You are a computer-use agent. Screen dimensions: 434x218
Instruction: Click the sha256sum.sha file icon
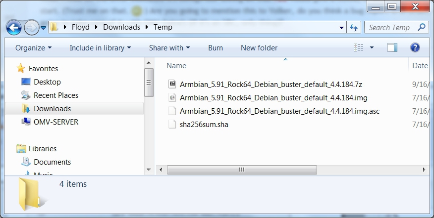coord(172,125)
